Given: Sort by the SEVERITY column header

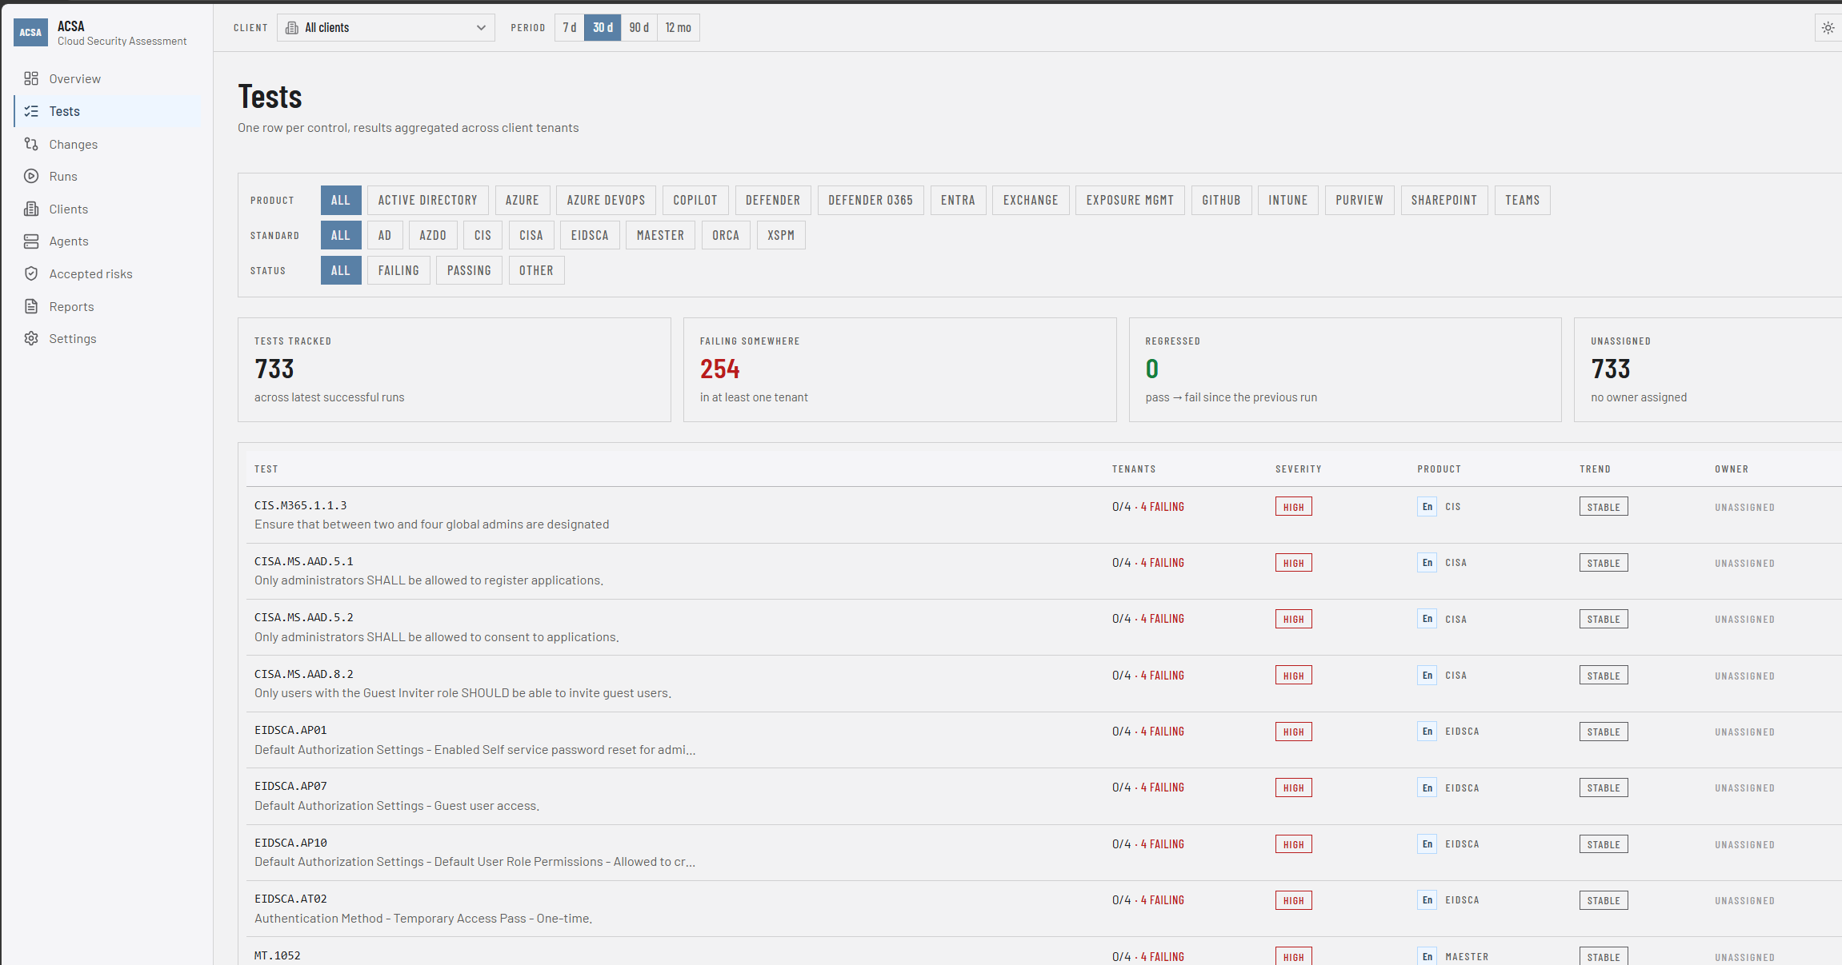Looking at the screenshot, I should (1298, 469).
